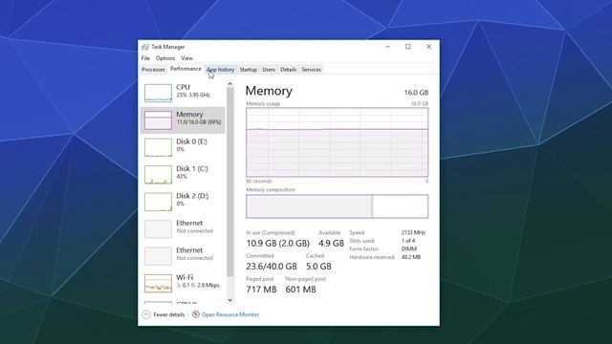Click the "DIMM" form factor value
Viewport: 612px width, 344px height.
(x=409, y=248)
